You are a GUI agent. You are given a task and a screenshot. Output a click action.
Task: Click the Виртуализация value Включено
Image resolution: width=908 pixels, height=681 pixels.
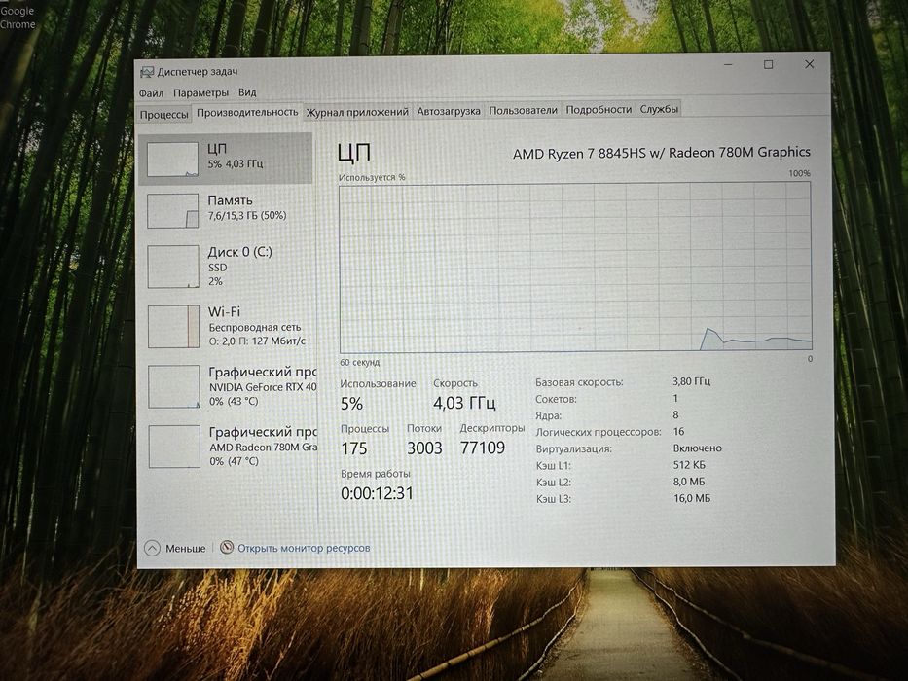point(697,448)
